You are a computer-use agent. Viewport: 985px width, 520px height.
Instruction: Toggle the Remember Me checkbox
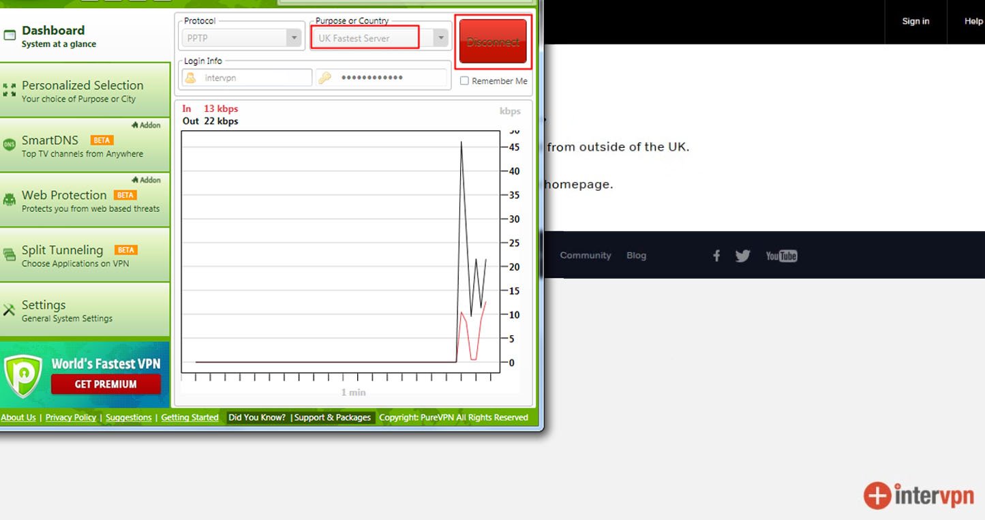[x=464, y=81]
